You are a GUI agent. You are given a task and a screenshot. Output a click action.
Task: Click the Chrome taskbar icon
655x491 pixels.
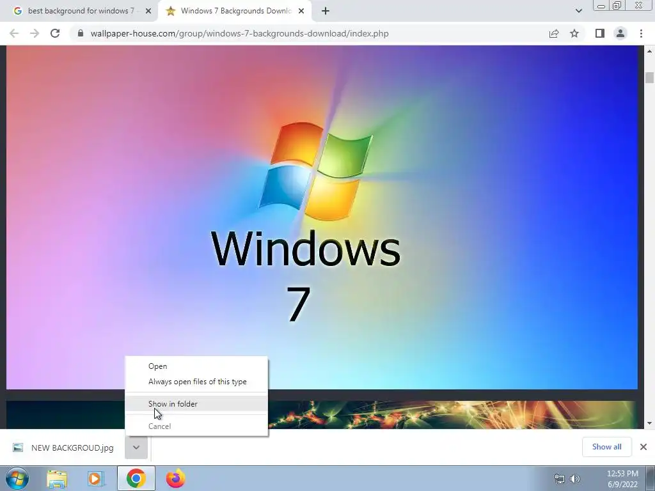coord(136,478)
